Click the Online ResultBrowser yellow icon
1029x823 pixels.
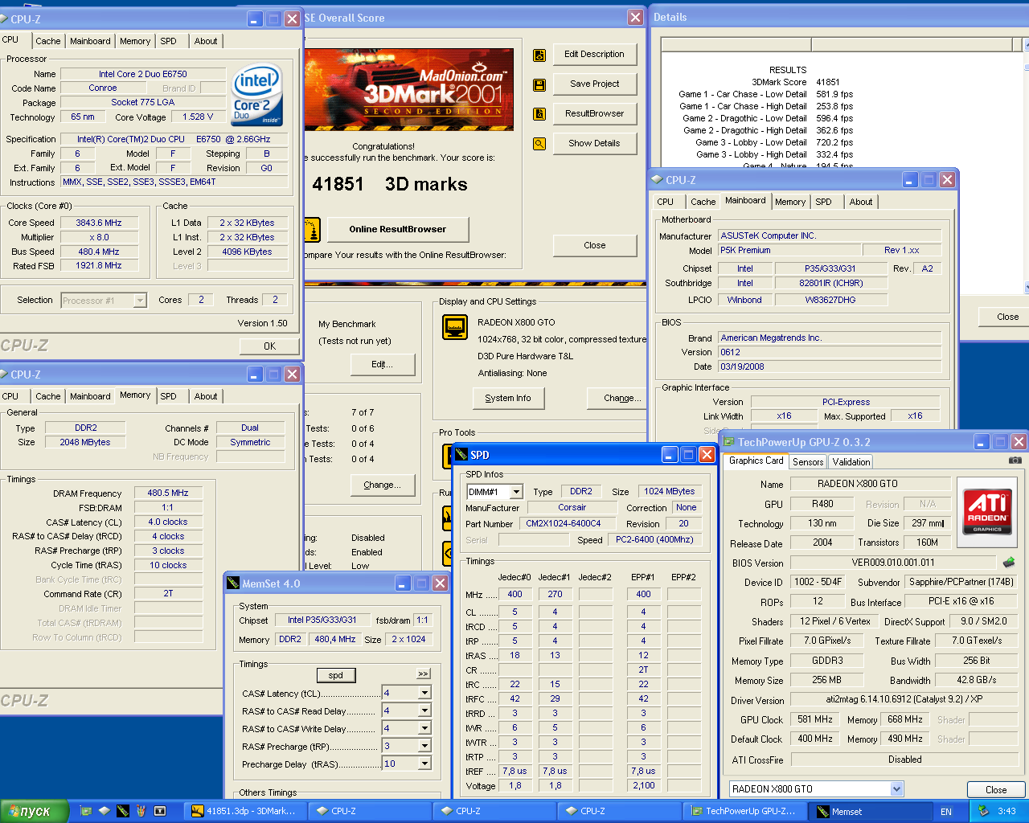[312, 230]
